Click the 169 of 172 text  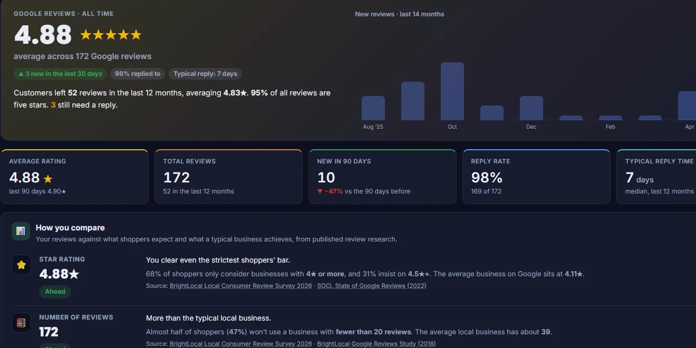pos(486,191)
